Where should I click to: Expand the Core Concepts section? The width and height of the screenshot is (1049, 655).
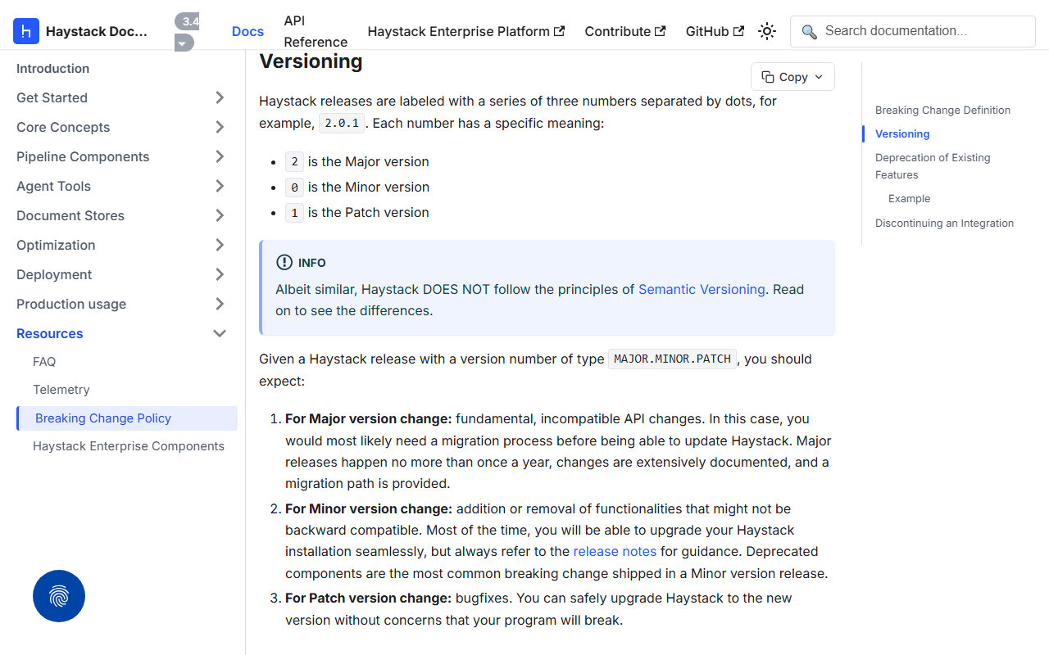point(220,127)
